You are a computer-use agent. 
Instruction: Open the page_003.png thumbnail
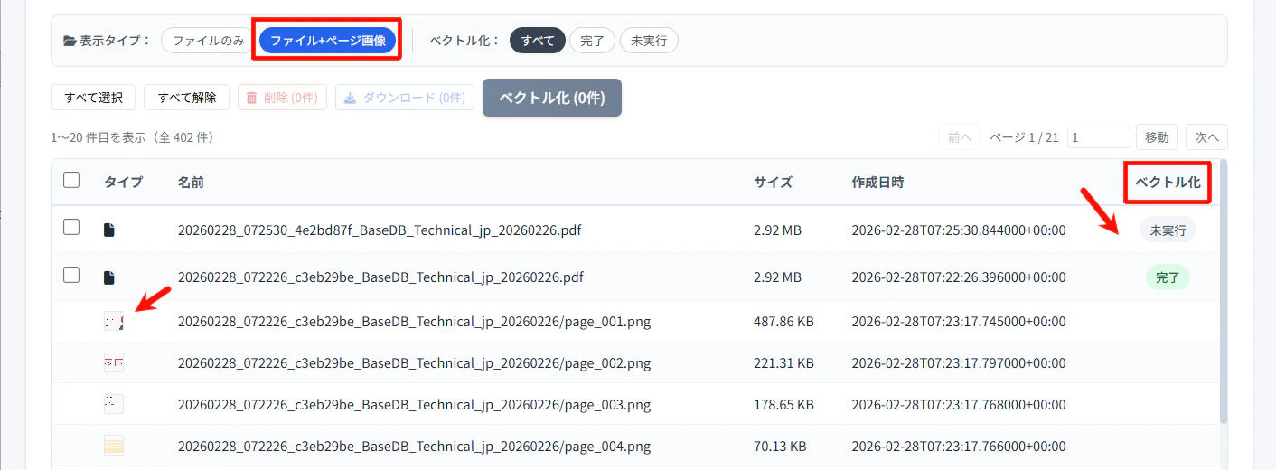114,404
